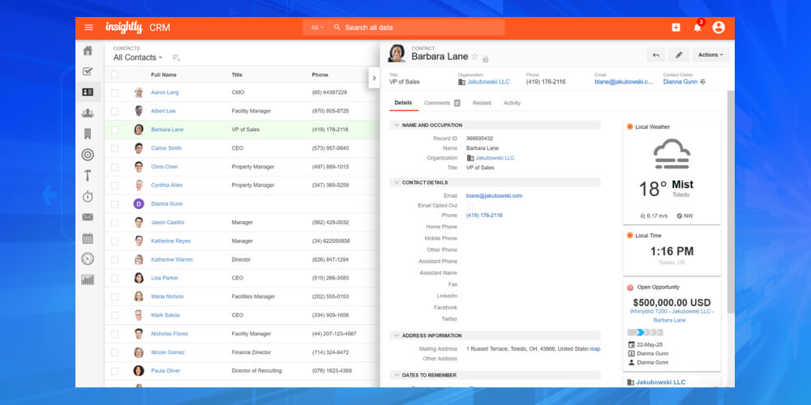The height and width of the screenshot is (405, 811).
Task: Check the Aaron Lang row checkbox
Action: pyautogui.click(x=114, y=92)
